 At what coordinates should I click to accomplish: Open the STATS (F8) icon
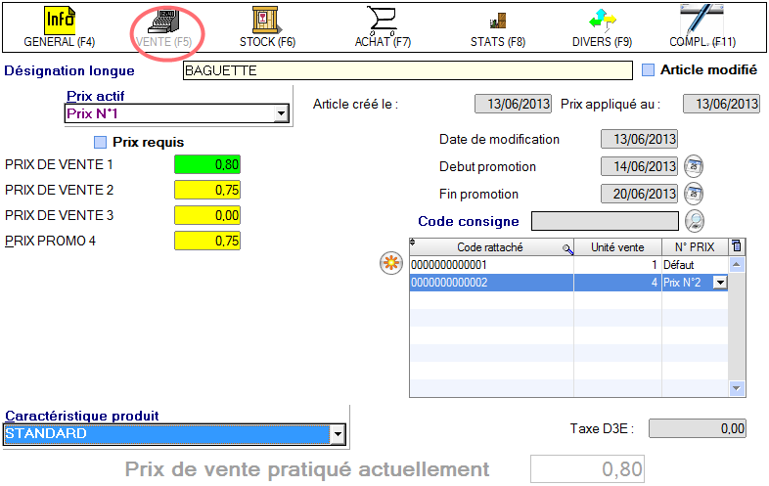(497, 22)
